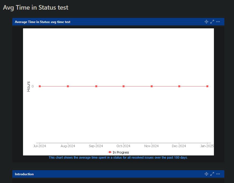Maximize the Average Time in Status gadget
The height and width of the screenshot is (183, 234).
212,22
